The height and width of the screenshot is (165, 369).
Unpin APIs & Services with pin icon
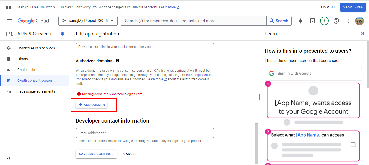tap(62, 34)
